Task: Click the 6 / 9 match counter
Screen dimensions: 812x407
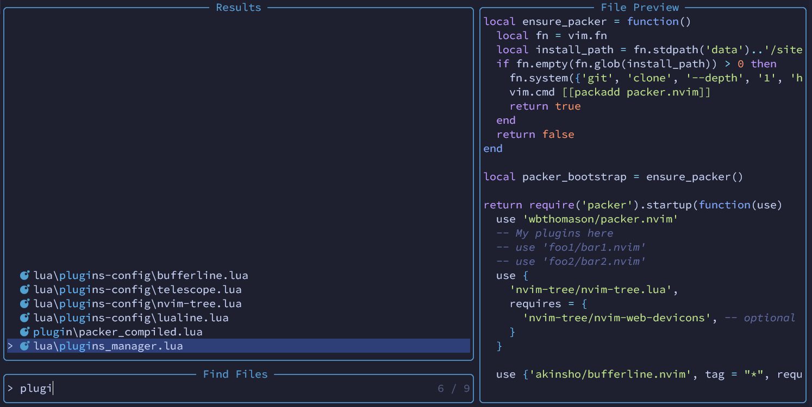Action: point(454,389)
